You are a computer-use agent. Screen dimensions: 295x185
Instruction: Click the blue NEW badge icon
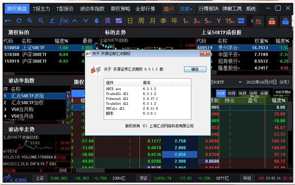[x=241, y=21]
